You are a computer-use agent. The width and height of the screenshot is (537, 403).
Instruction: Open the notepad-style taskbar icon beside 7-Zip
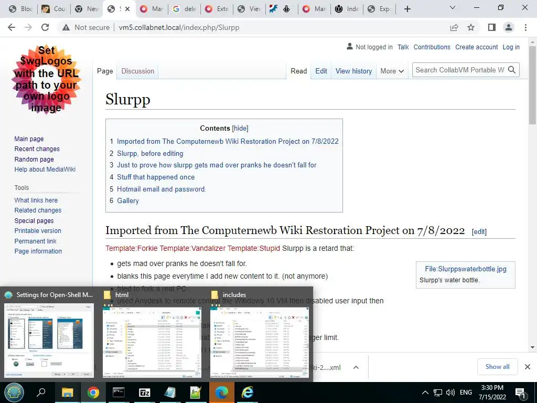point(170,393)
